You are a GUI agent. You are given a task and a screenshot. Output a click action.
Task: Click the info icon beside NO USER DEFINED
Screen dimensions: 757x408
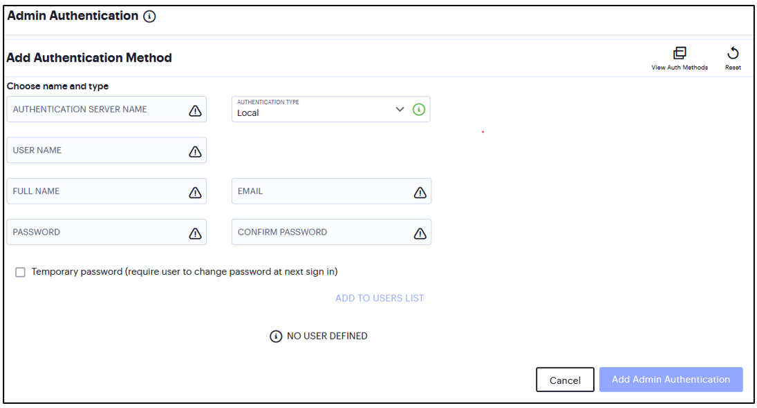tap(275, 336)
